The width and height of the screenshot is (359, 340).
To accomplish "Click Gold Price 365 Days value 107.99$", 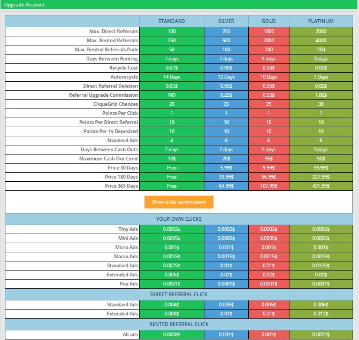I will tap(269, 186).
